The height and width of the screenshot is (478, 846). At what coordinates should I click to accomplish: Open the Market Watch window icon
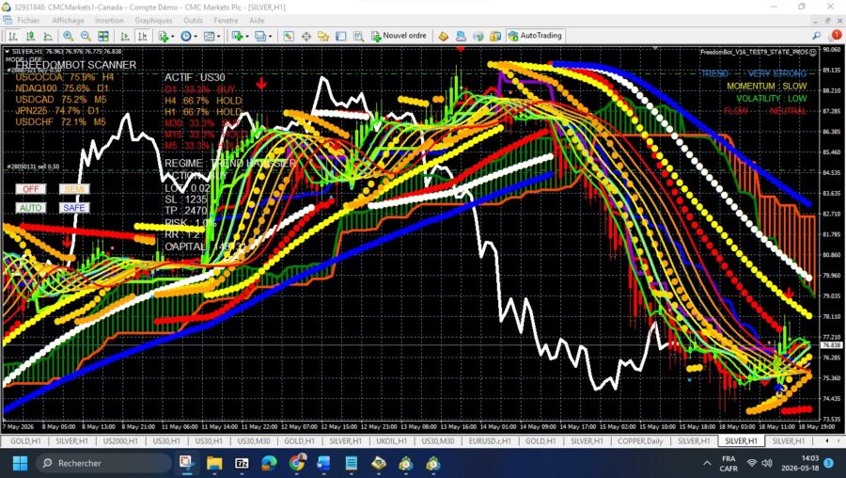coord(289,36)
